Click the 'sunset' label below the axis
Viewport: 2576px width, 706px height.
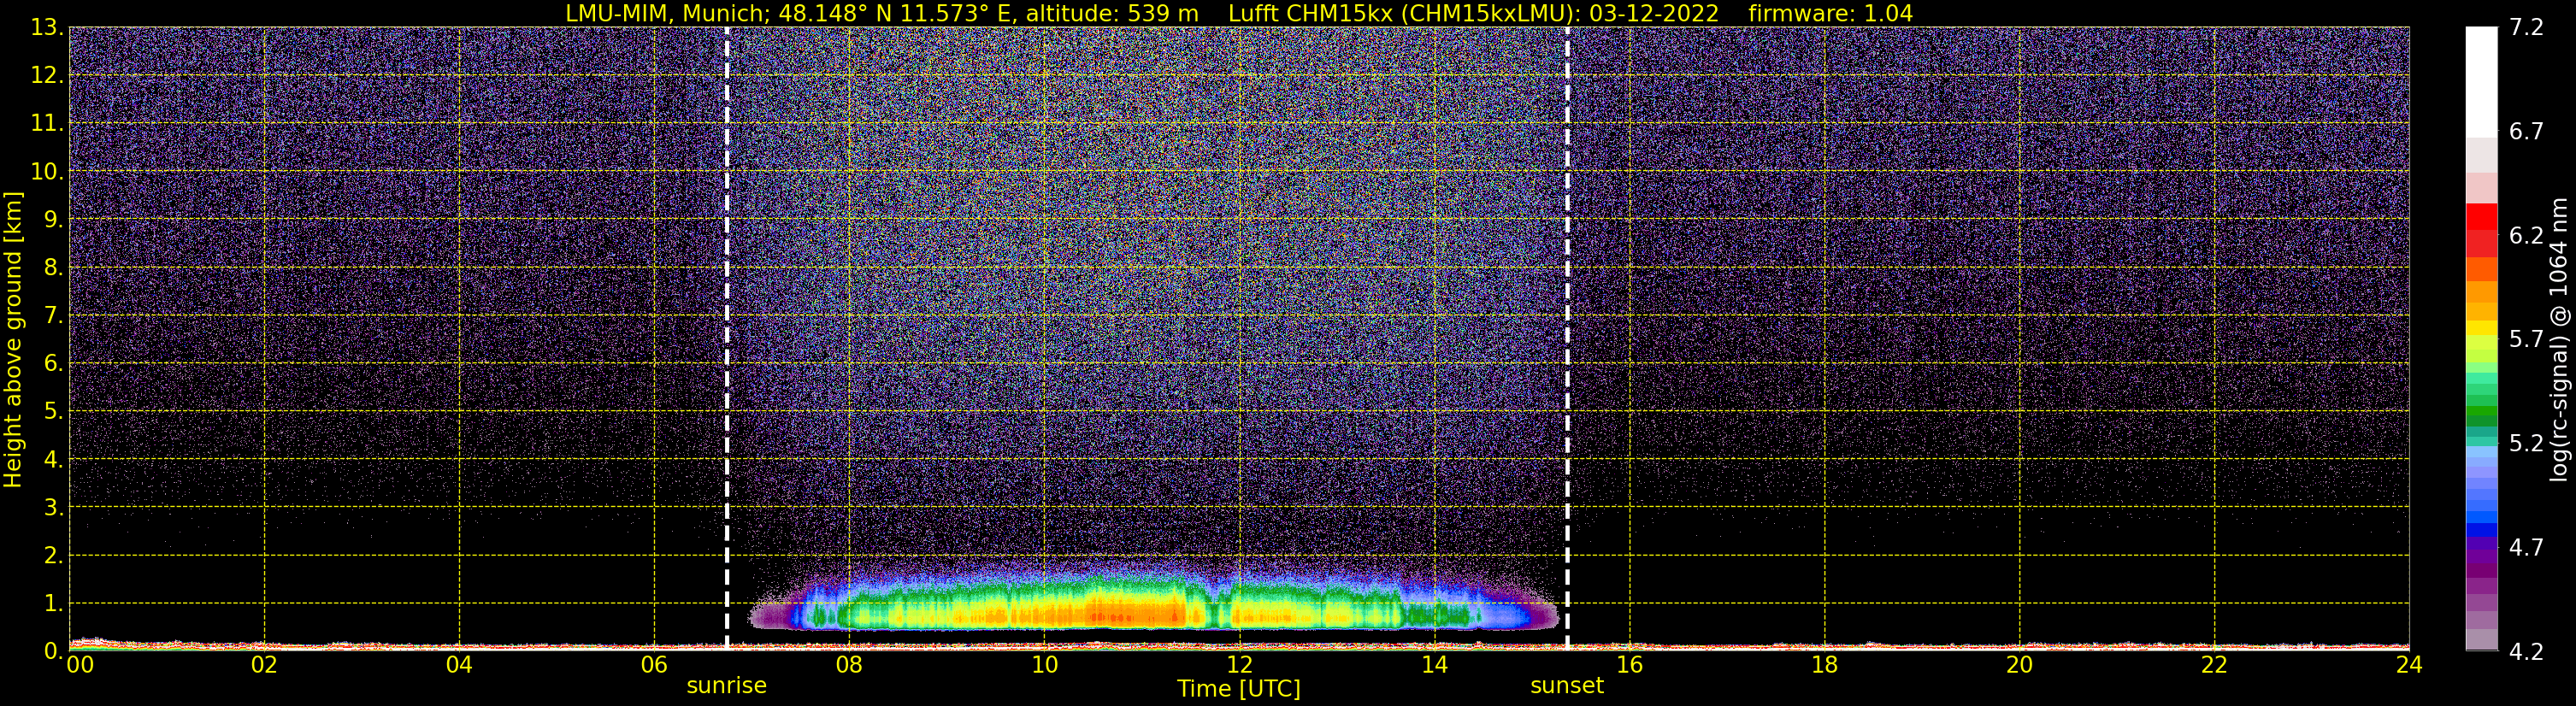pyautogui.click(x=1566, y=686)
